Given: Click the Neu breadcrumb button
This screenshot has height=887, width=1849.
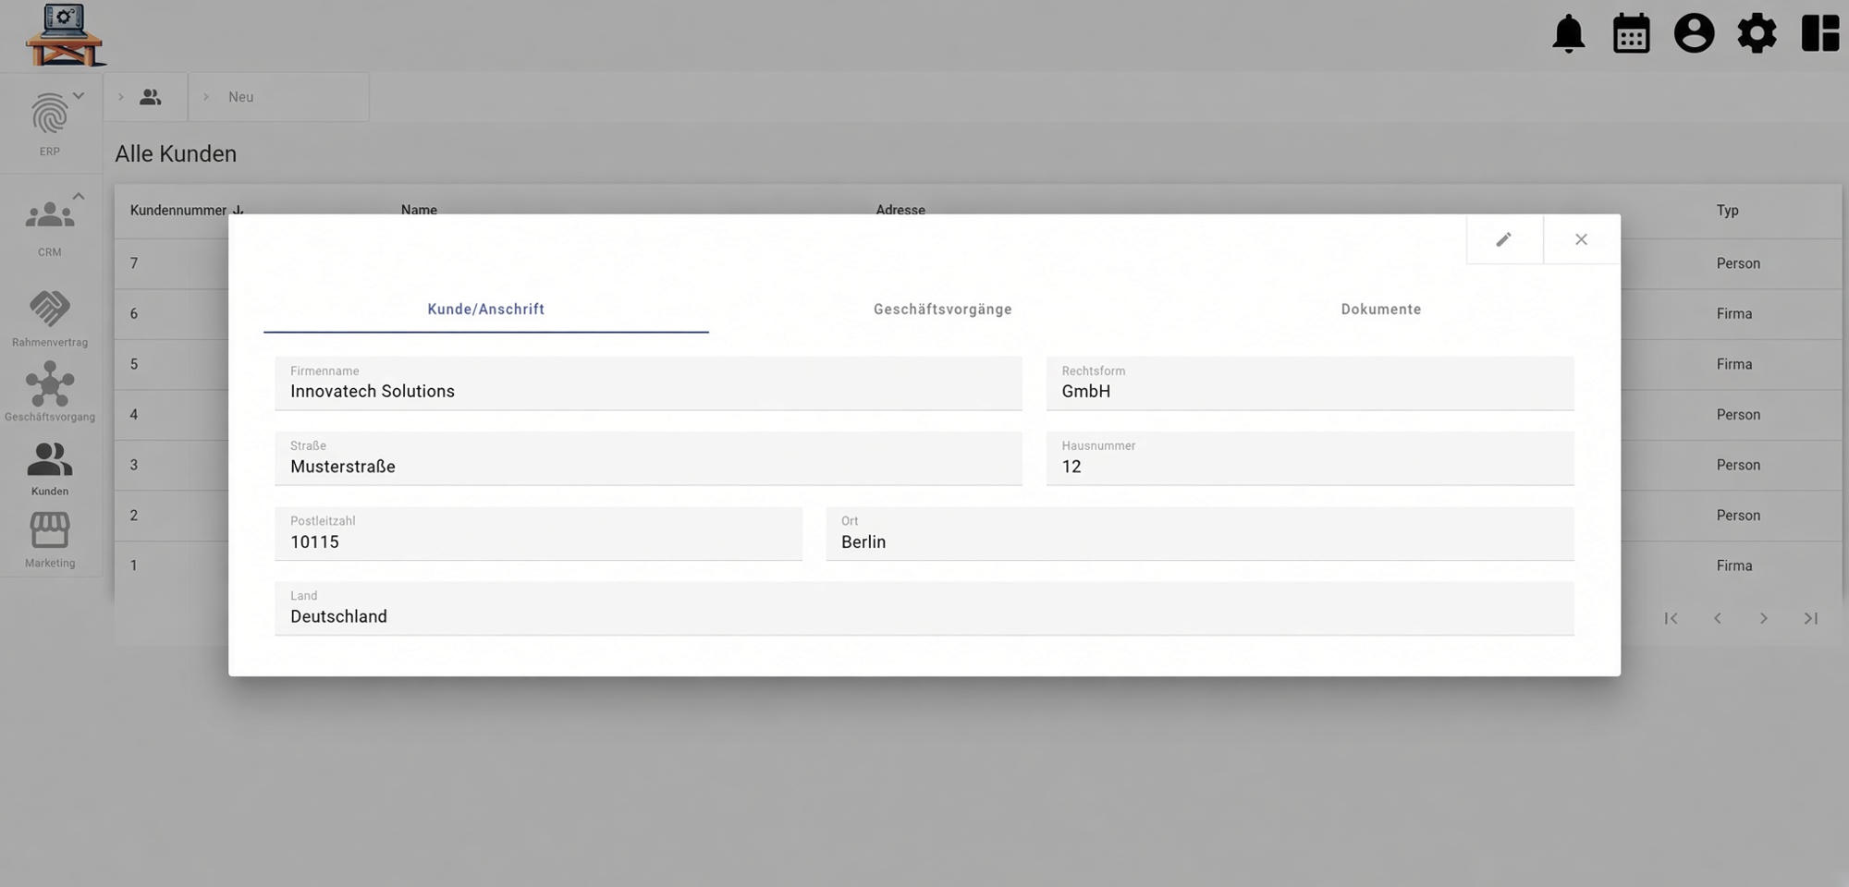Looking at the screenshot, I should point(278,97).
